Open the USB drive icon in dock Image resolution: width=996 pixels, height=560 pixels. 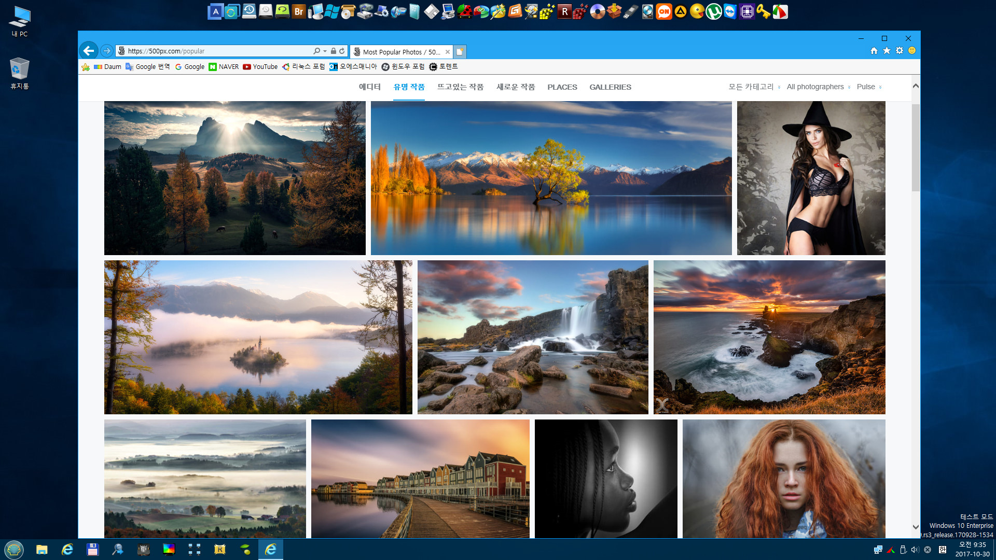point(631,11)
